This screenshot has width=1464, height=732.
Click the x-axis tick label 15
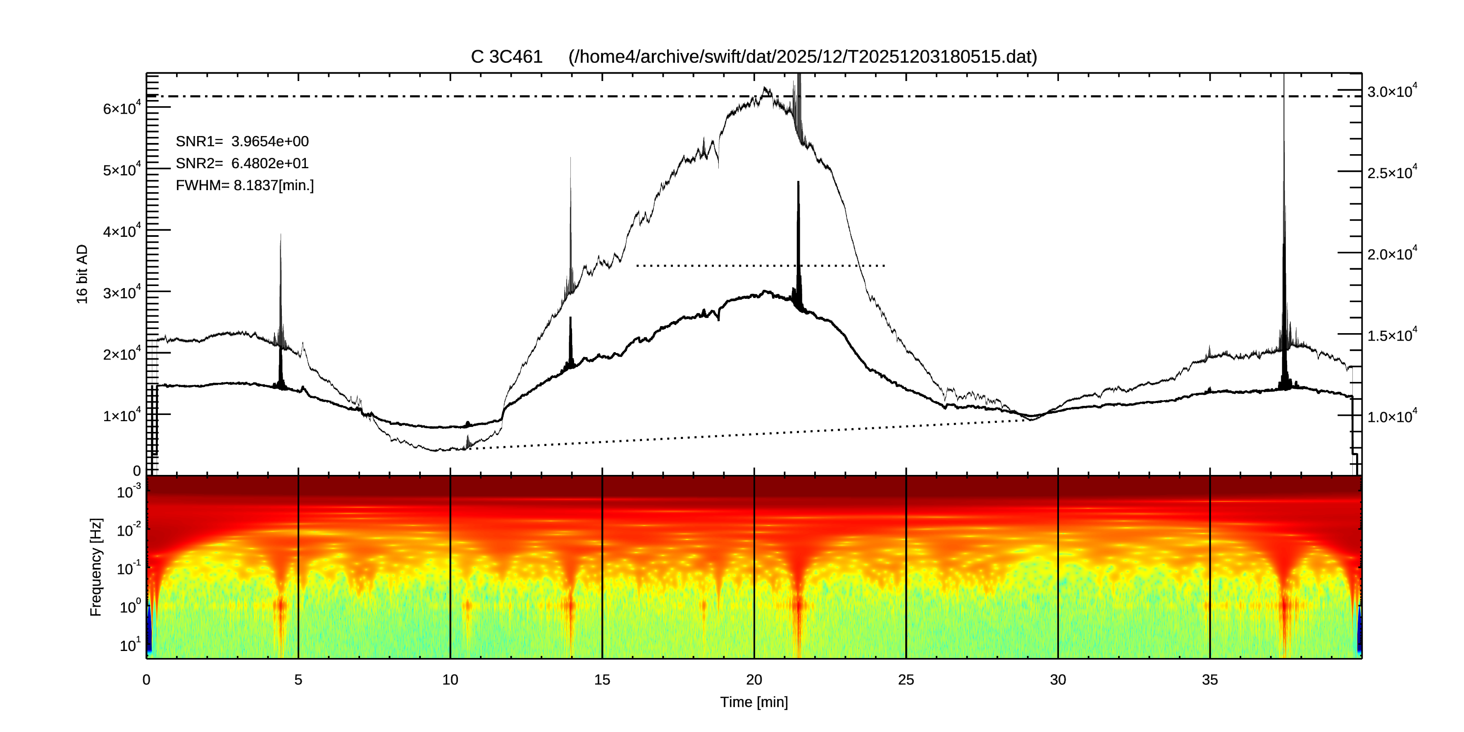pyautogui.click(x=602, y=680)
